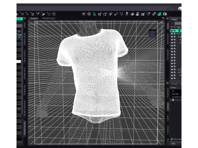The image size is (198, 148).
Task: Click the Scene search magnifier icon
Action: click(172, 23)
